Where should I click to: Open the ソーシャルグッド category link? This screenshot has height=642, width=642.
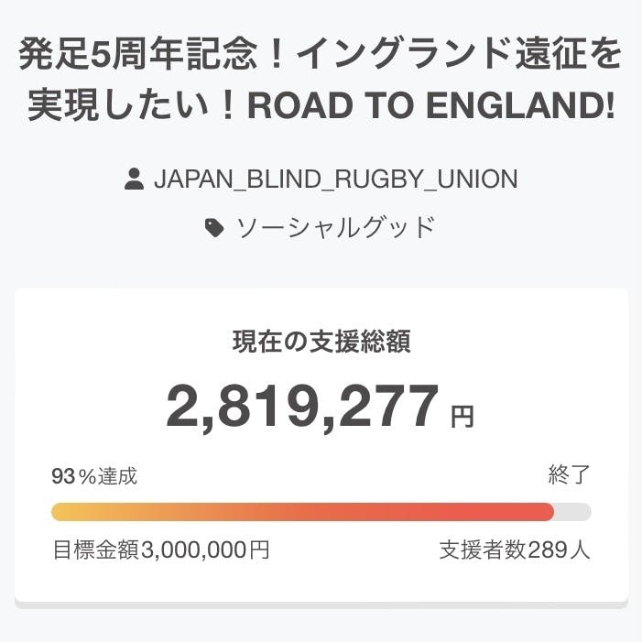tap(335, 228)
